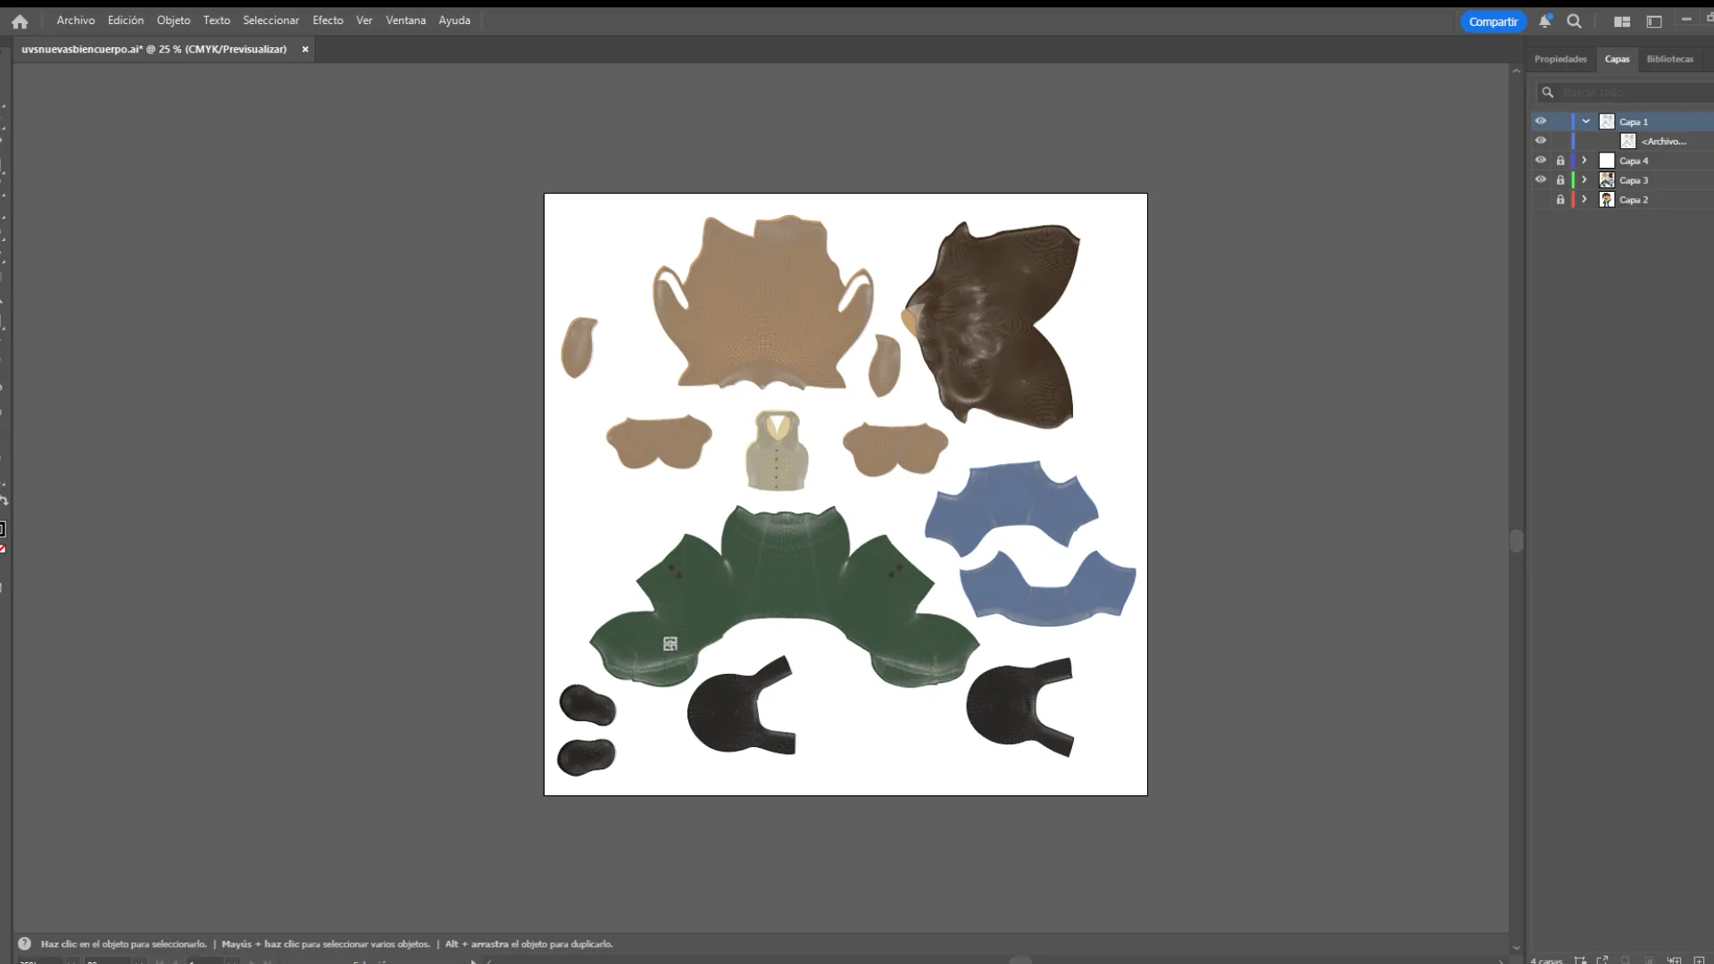Open the Seleccionar menu
The image size is (1714, 964).
pos(270,21)
